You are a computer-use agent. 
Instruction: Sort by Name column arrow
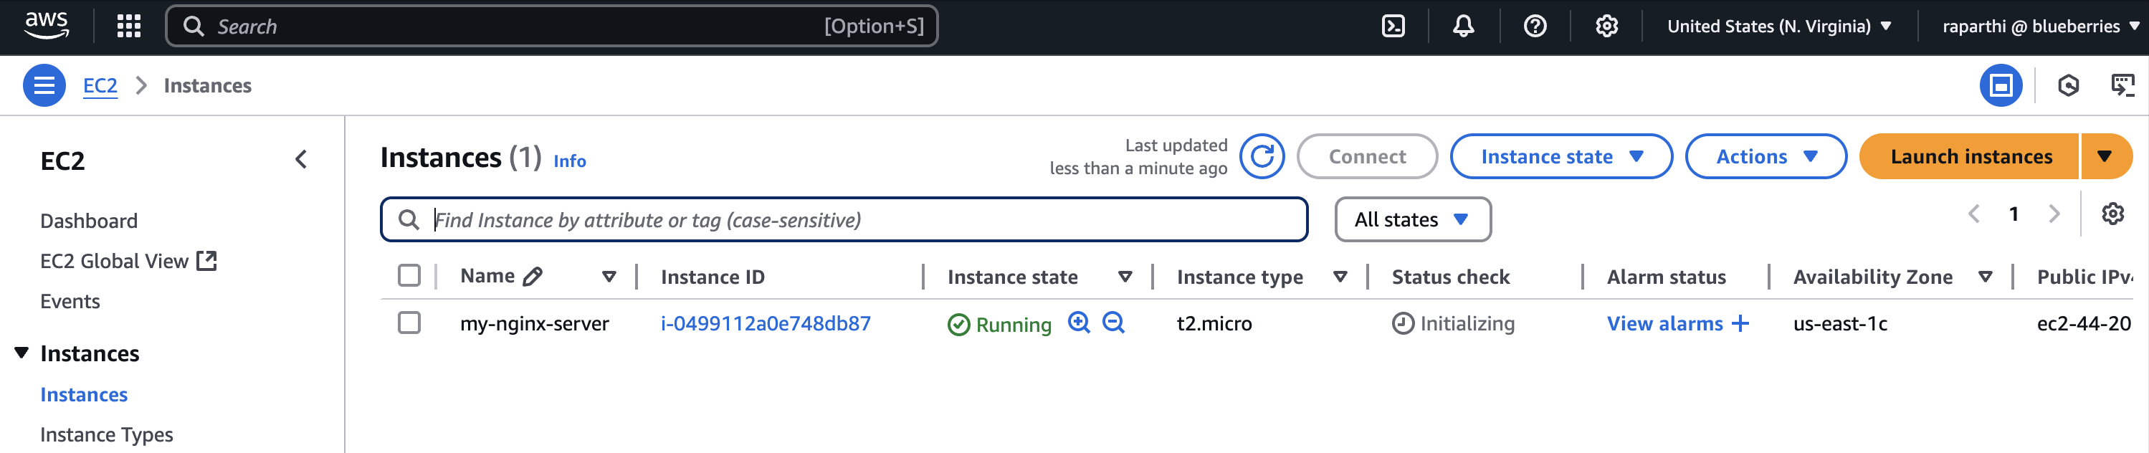tap(609, 277)
